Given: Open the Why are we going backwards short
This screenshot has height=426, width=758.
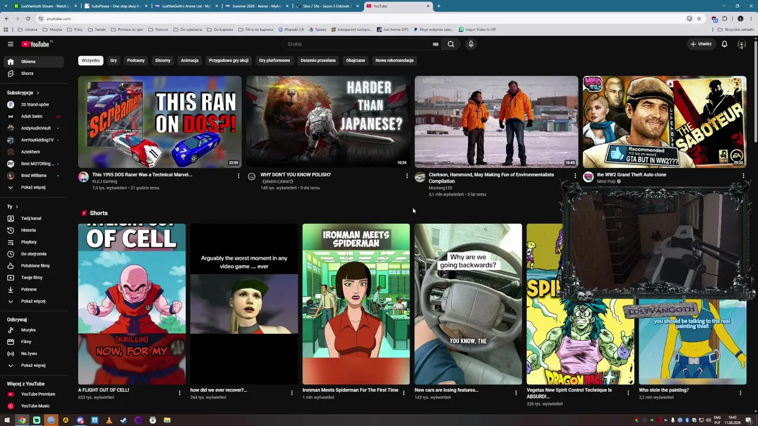Looking at the screenshot, I should pos(468,304).
